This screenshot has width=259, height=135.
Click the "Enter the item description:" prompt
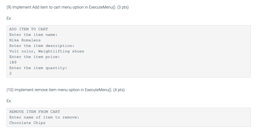pos(42,46)
